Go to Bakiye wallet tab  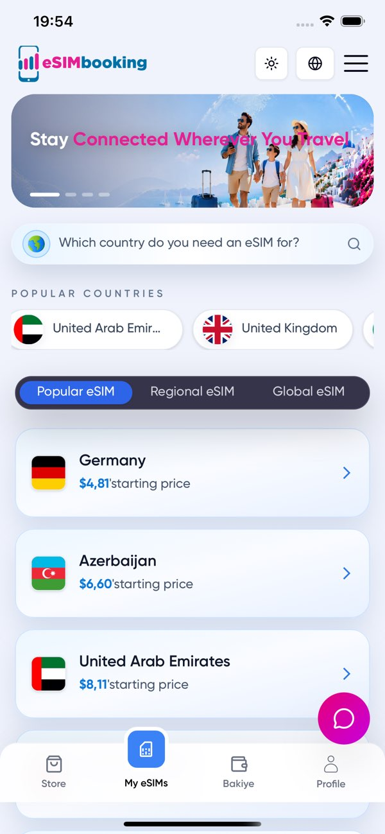coord(239,771)
